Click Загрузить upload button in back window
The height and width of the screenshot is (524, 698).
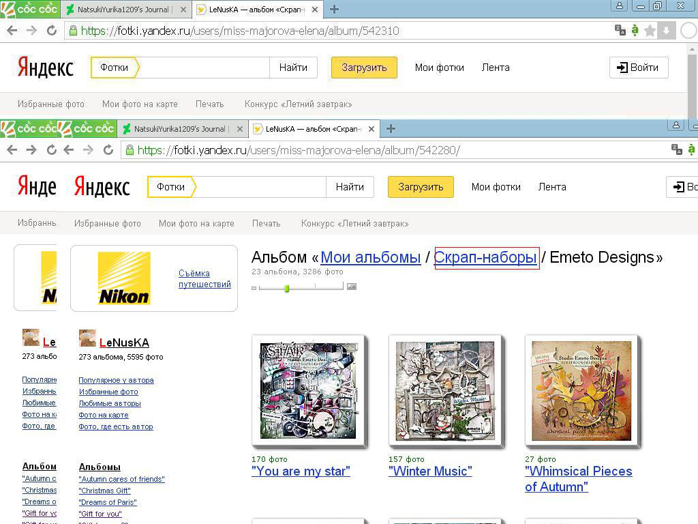coord(364,68)
